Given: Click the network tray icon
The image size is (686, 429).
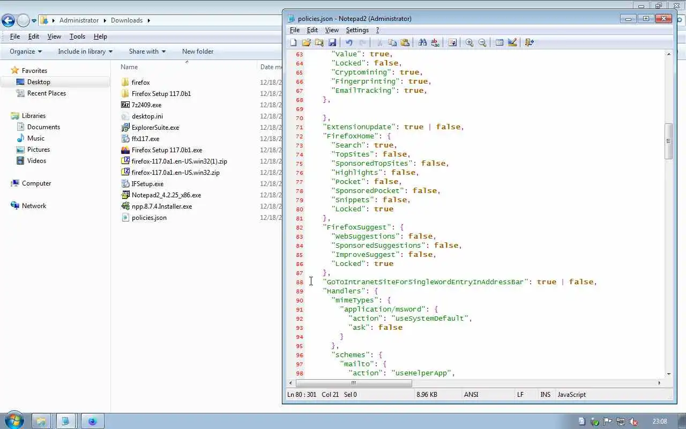Looking at the screenshot, I should [620, 421].
